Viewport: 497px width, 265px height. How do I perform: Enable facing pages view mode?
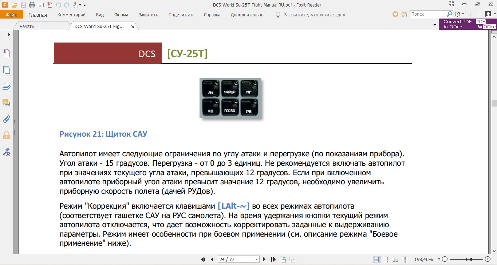[x=396, y=259]
